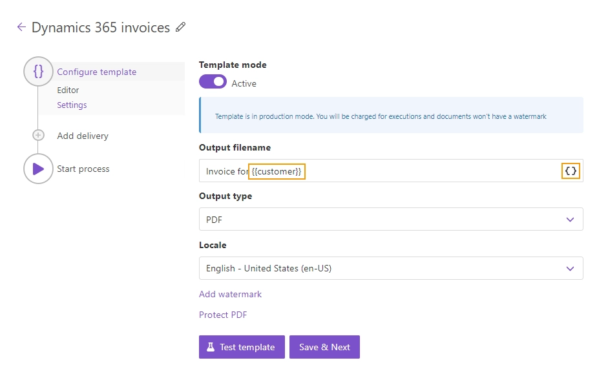Click the Test template button
Screen dimensions: 608x378
coord(242,347)
